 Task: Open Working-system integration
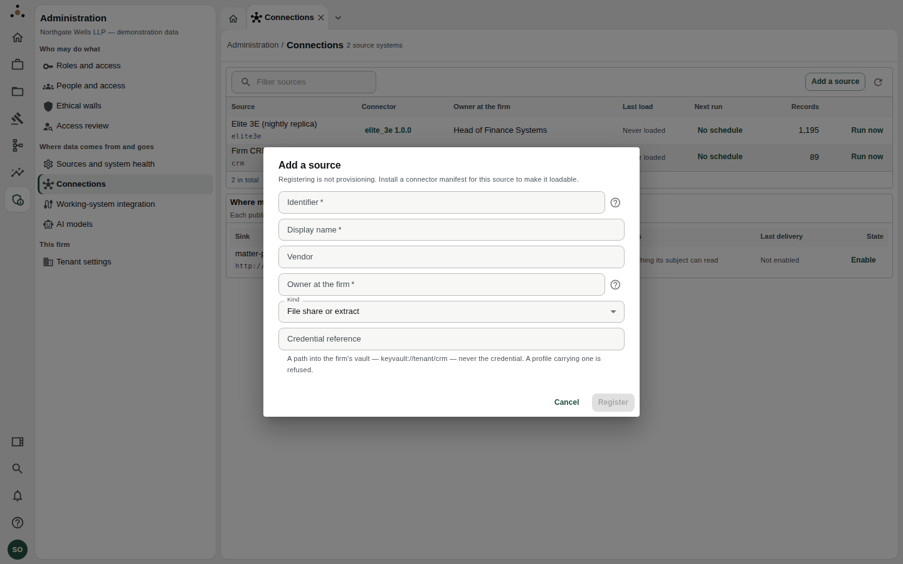click(x=125, y=204)
